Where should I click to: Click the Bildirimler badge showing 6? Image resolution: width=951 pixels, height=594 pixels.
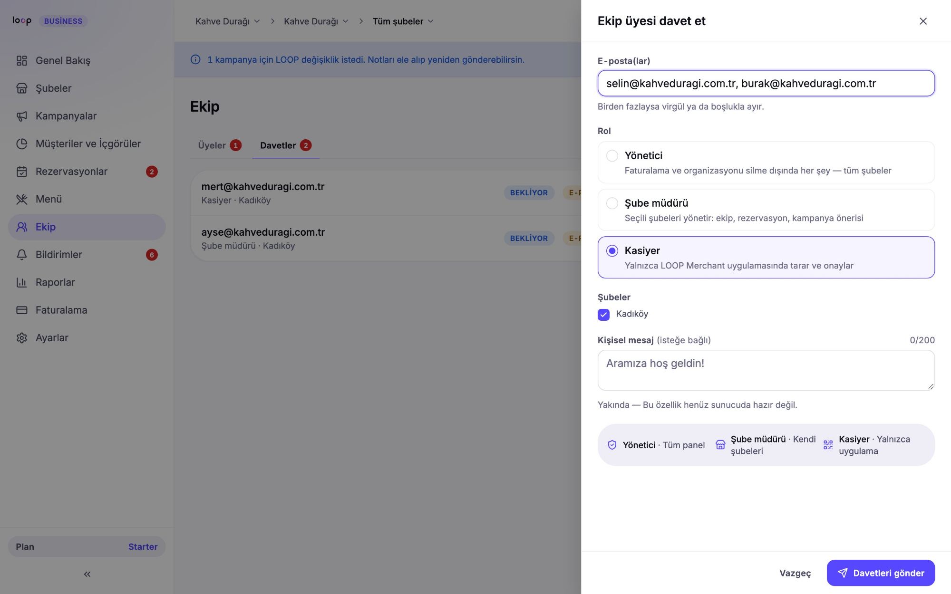point(152,255)
